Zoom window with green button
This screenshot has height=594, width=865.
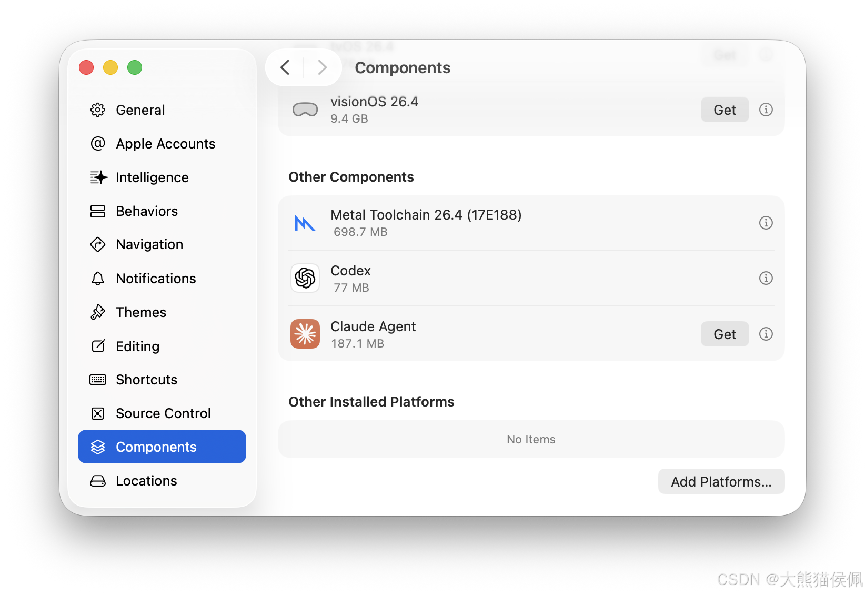(135, 67)
